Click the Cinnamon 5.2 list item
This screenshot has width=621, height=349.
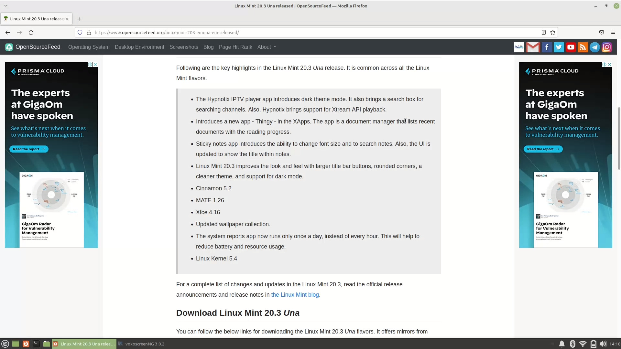pos(213,188)
